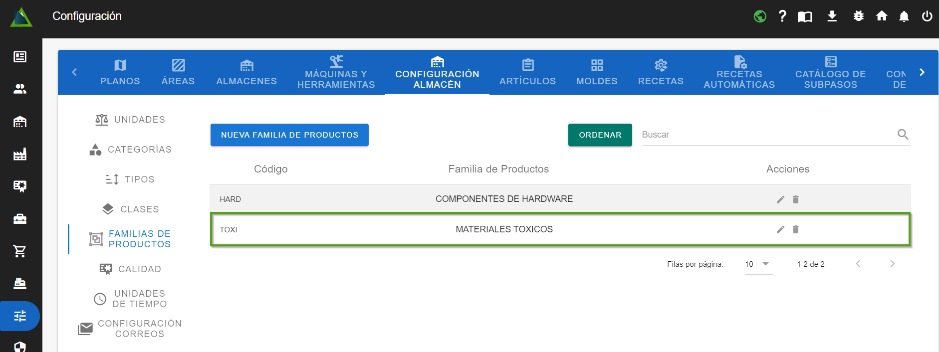Click the help question mark icon
The height and width of the screenshot is (352, 939).
point(782,16)
